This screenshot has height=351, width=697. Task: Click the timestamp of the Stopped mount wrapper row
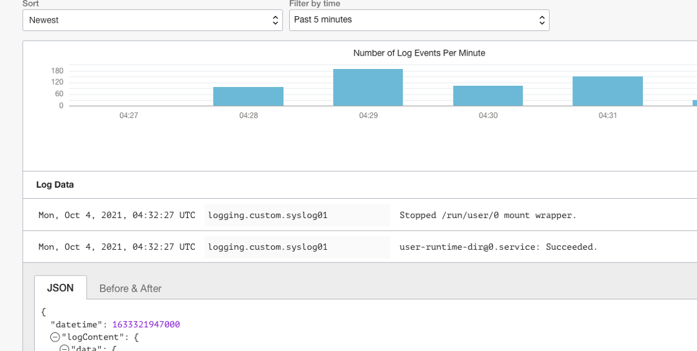click(117, 215)
